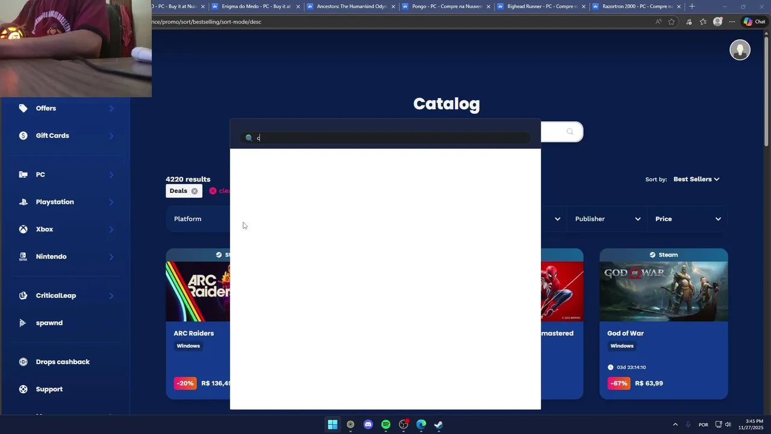Click the Drops cashback sidebar link
The height and width of the screenshot is (434, 771).
pyautogui.click(x=63, y=362)
